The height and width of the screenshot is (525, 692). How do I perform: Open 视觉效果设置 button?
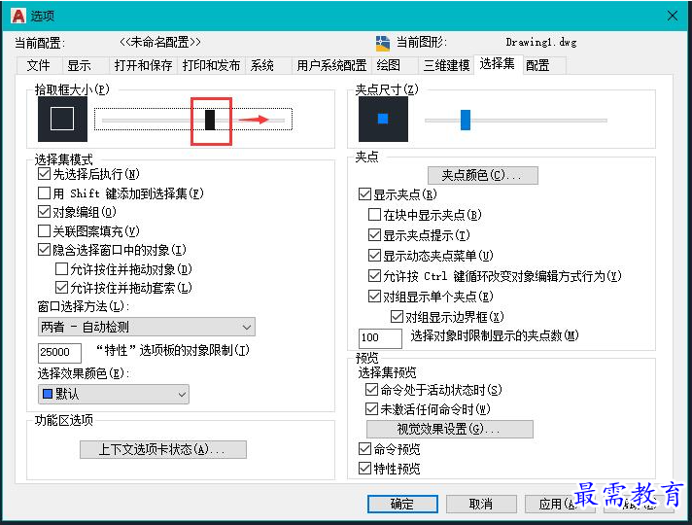(x=450, y=429)
